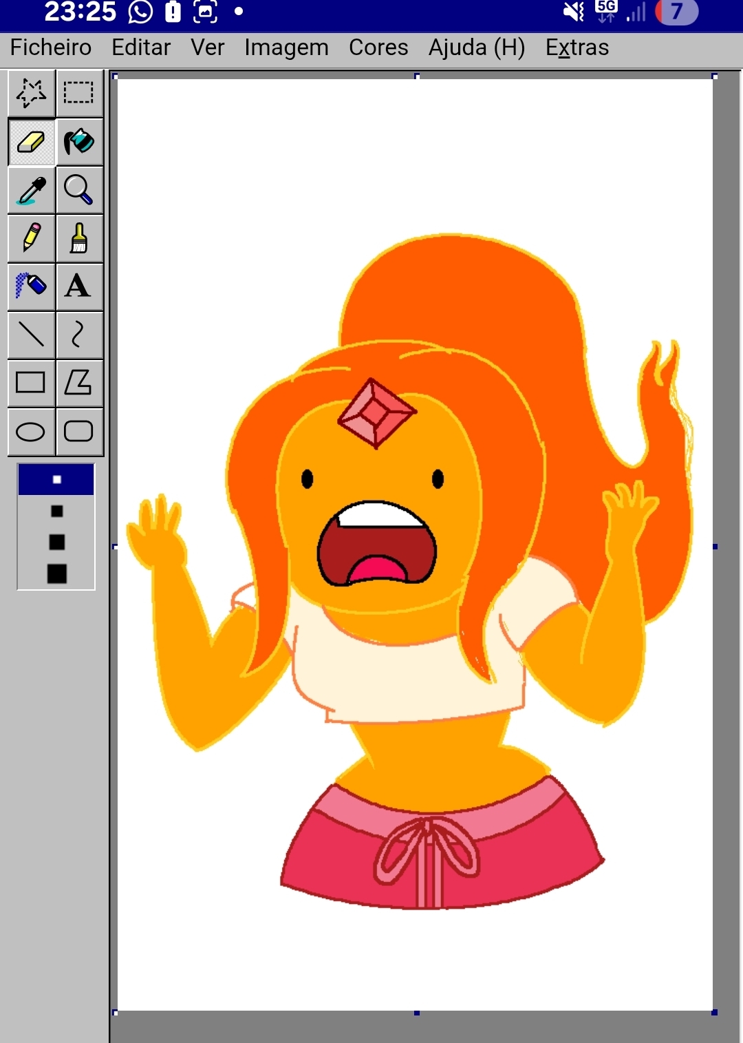Select the second eraser size option
Viewport: 743px width, 1043px height.
click(x=56, y=511)
